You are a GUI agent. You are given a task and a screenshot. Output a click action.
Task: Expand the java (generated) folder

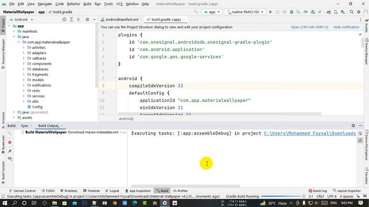pos(14,112)
